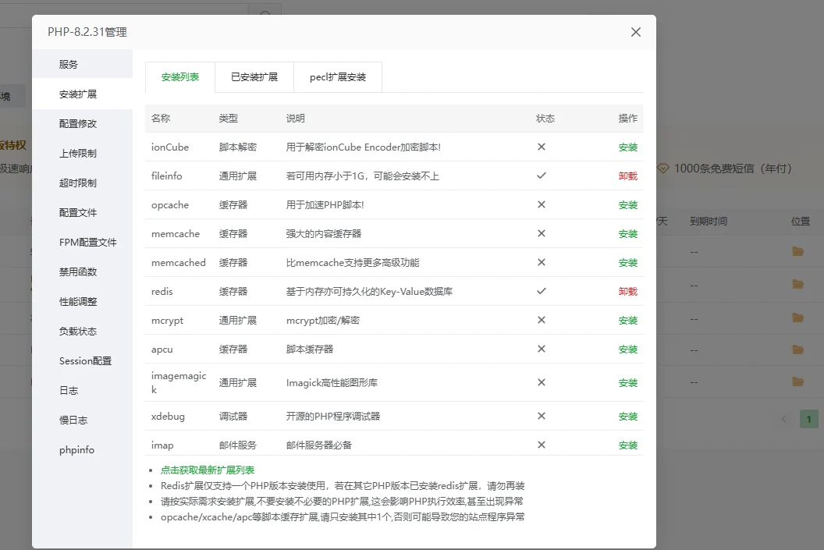Install the apcu extension

coord(627,350)
